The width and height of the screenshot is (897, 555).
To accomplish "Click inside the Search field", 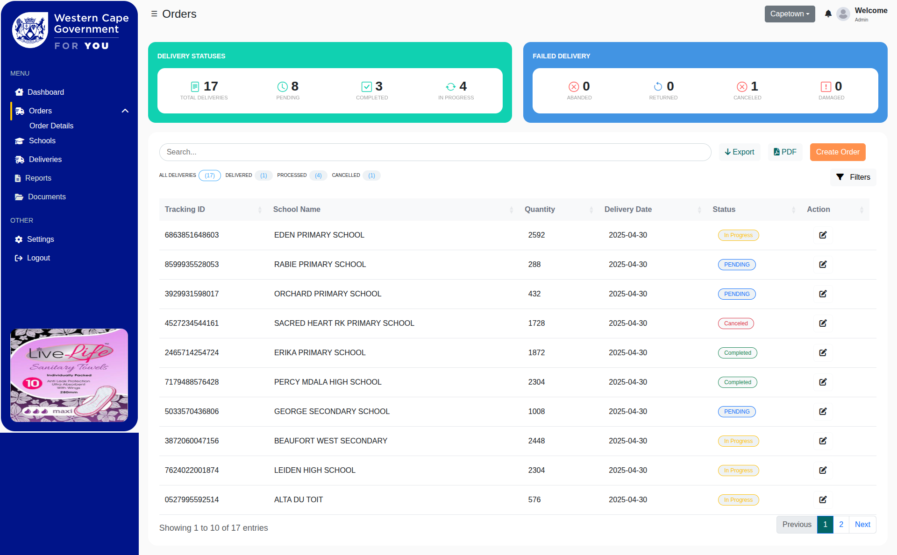I will 434,152.
